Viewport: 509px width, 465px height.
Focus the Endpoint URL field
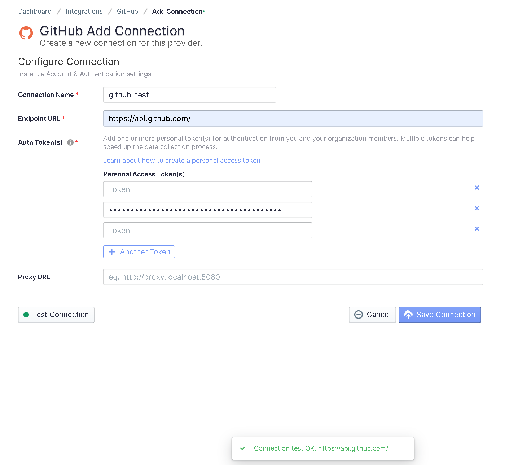coord(293,118)
